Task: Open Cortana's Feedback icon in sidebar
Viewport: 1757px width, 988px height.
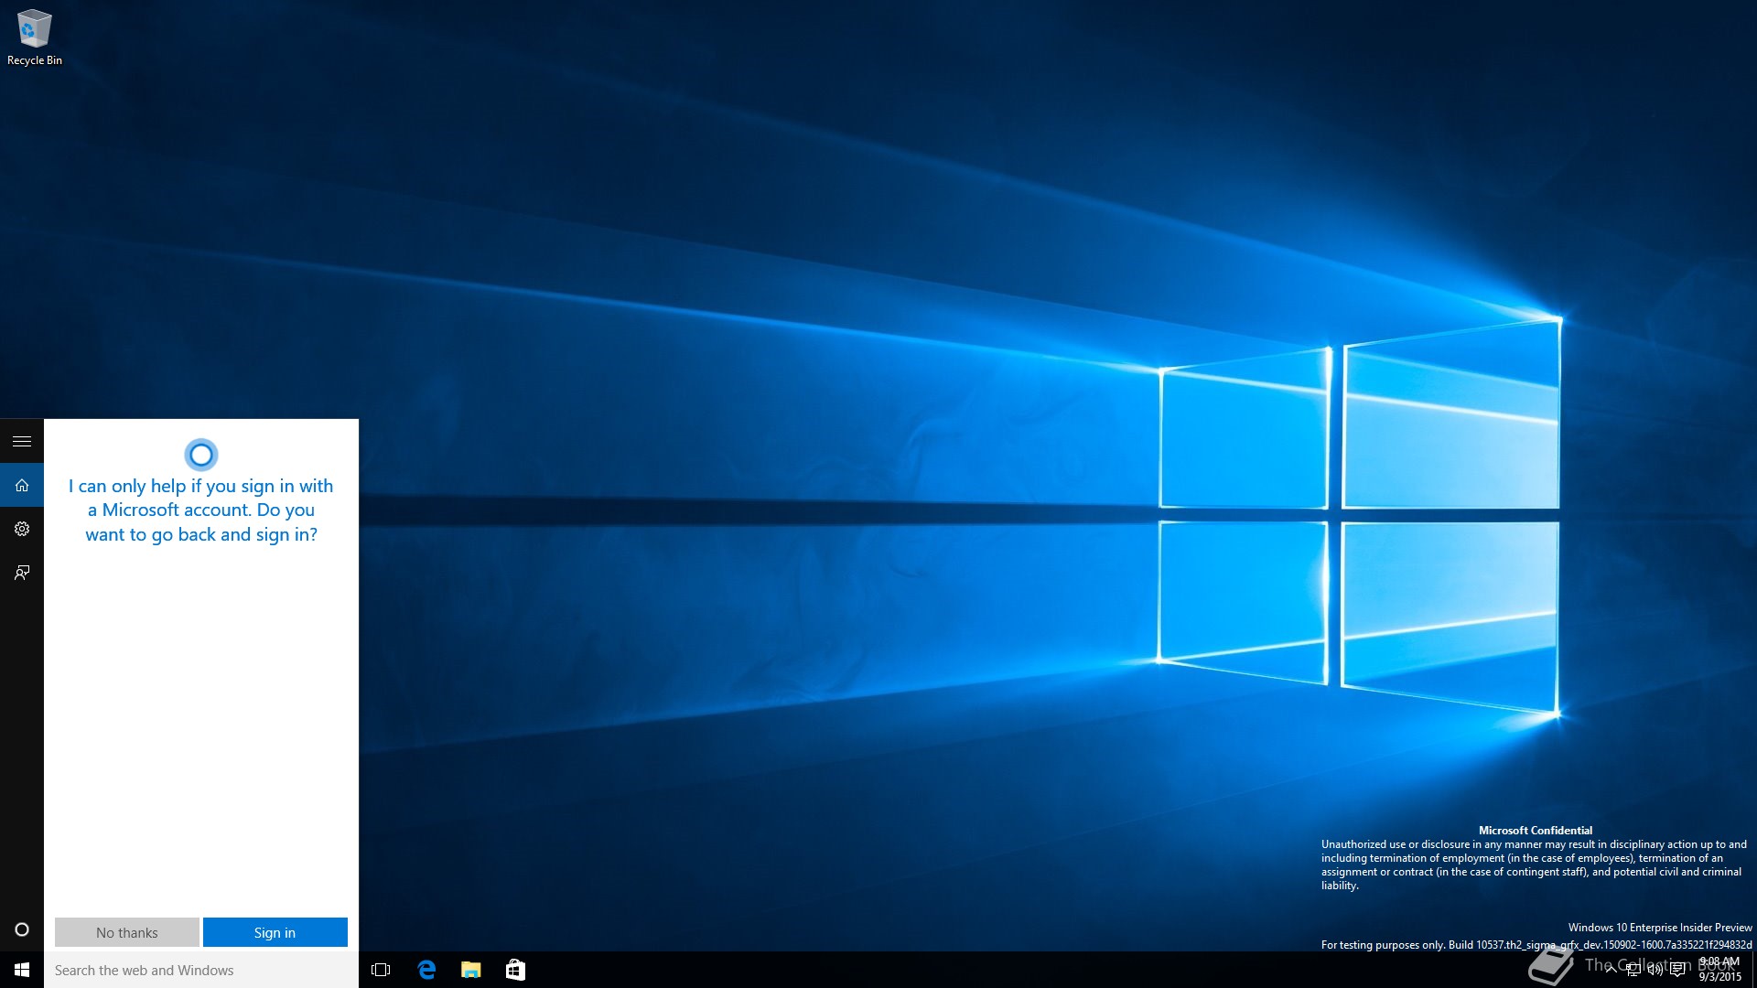Action: [x=22, y=573]
